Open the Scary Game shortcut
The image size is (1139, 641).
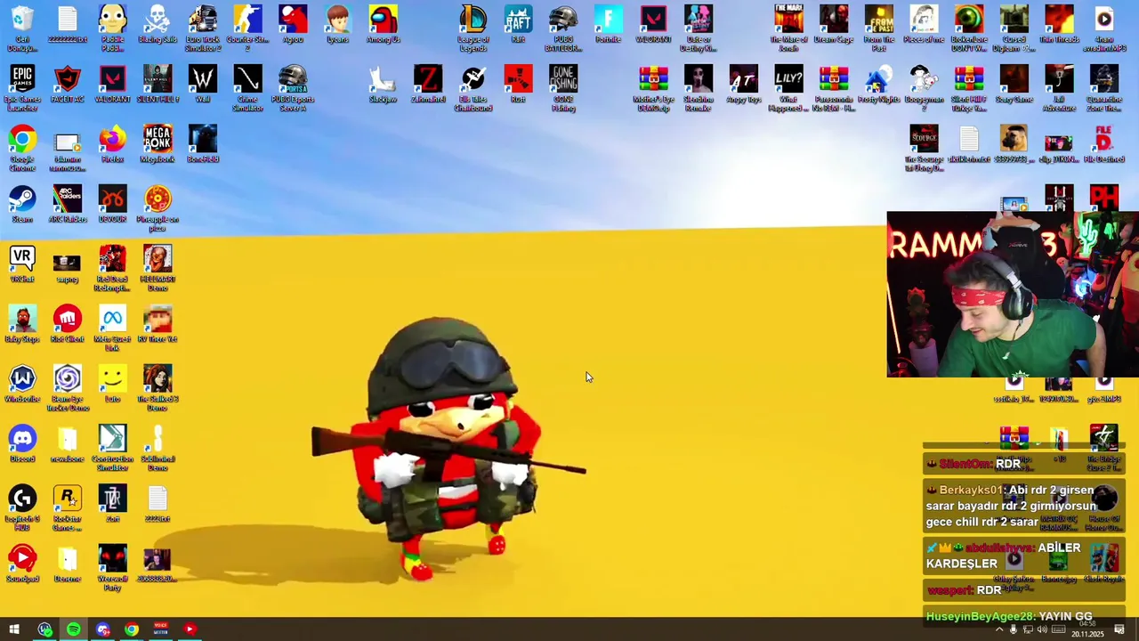click(1014, 85)
